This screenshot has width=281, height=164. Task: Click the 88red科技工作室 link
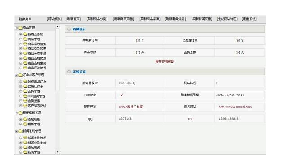pyautogui.click(x=131, y=107)
